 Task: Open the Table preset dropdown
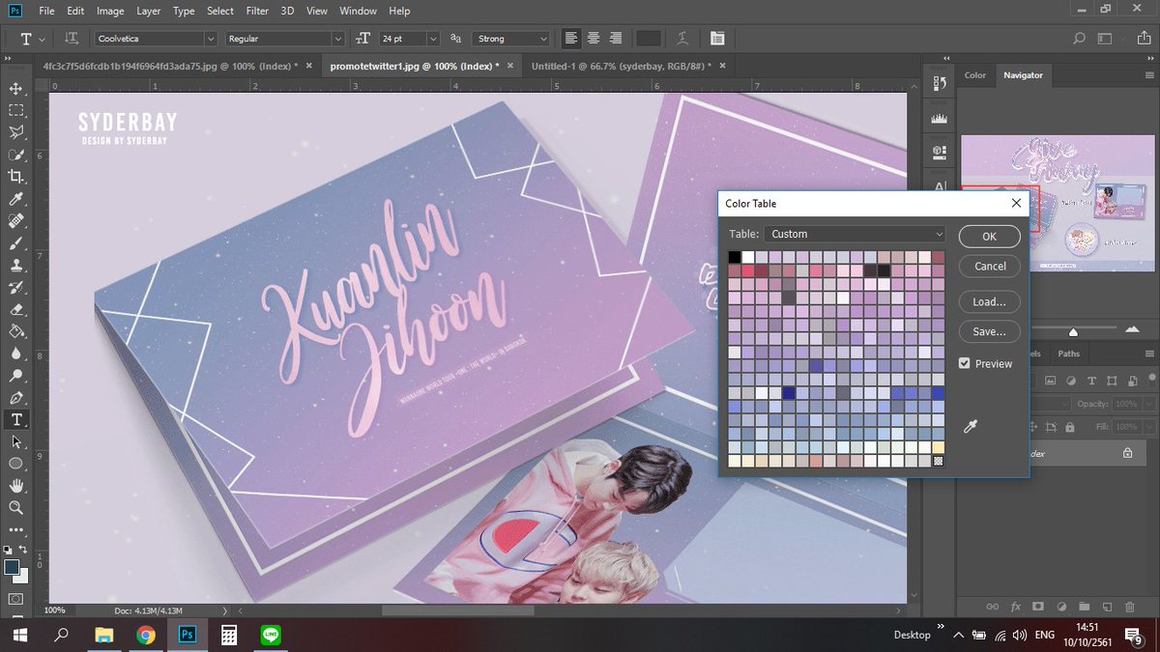855,234
